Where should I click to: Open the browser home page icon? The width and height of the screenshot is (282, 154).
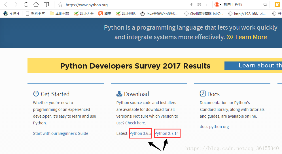click(36, 5)
